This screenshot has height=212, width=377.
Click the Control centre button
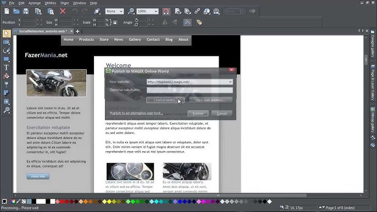click(x=165, y=100)
